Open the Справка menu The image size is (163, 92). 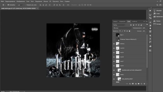tap(67, 1)
